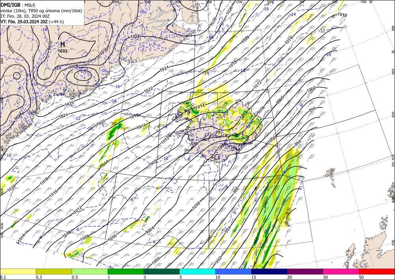Click the legend value label '20'
395x280 pixels.
pos(290,277)
